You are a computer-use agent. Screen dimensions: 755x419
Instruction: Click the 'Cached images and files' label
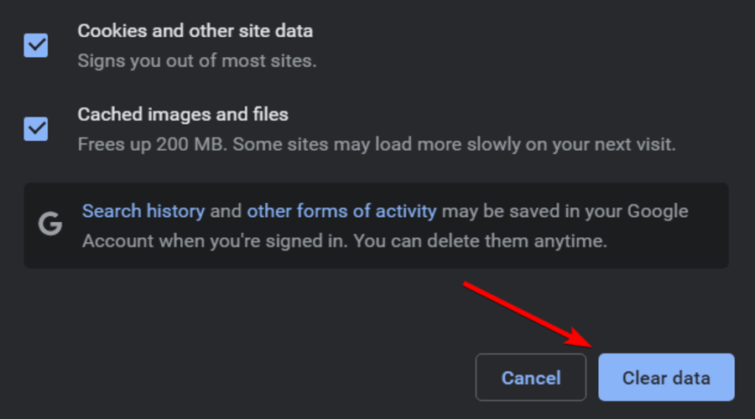pyautogui.click(x=183, y=114)
